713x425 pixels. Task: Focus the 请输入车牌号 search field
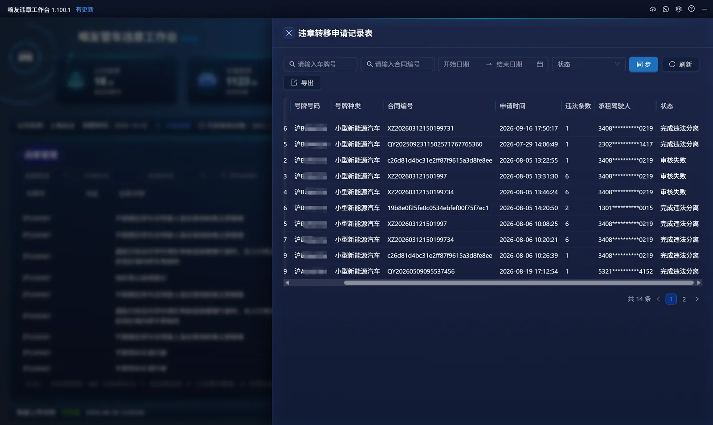click(320, 64)
